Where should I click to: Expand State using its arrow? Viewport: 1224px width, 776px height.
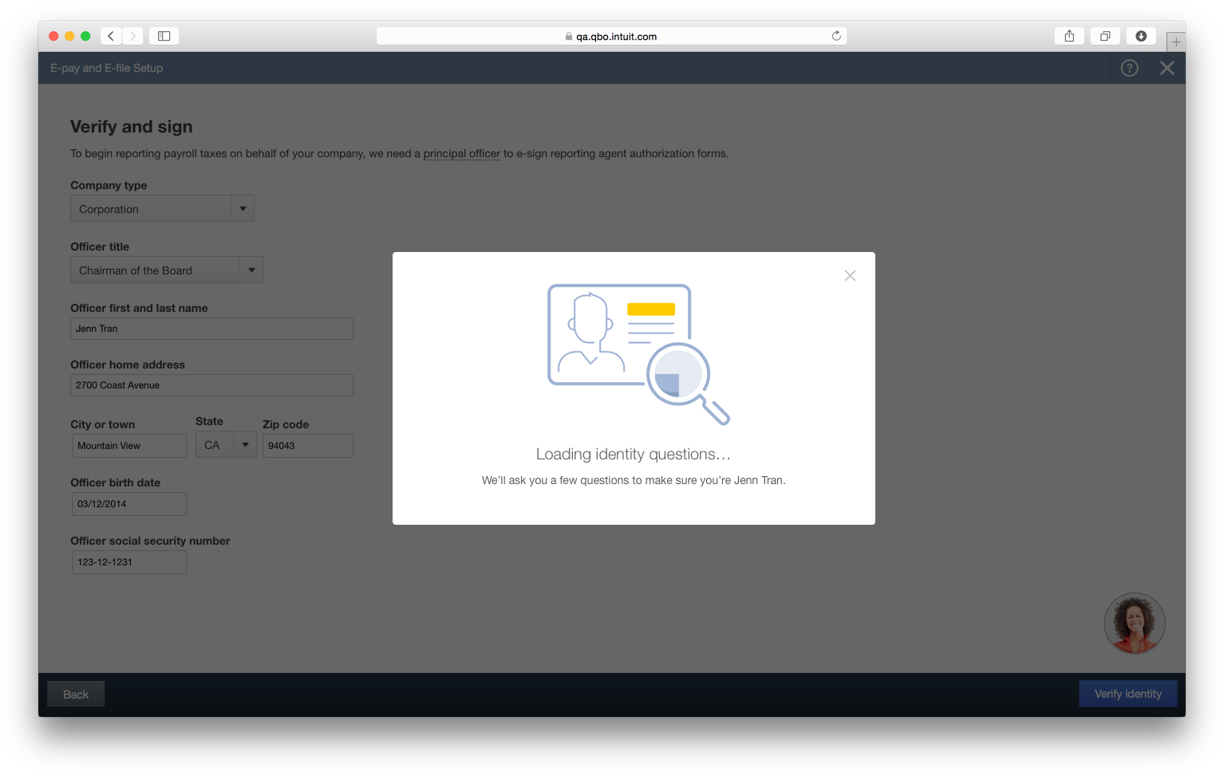pyautogui.click(x=245, y=445)
